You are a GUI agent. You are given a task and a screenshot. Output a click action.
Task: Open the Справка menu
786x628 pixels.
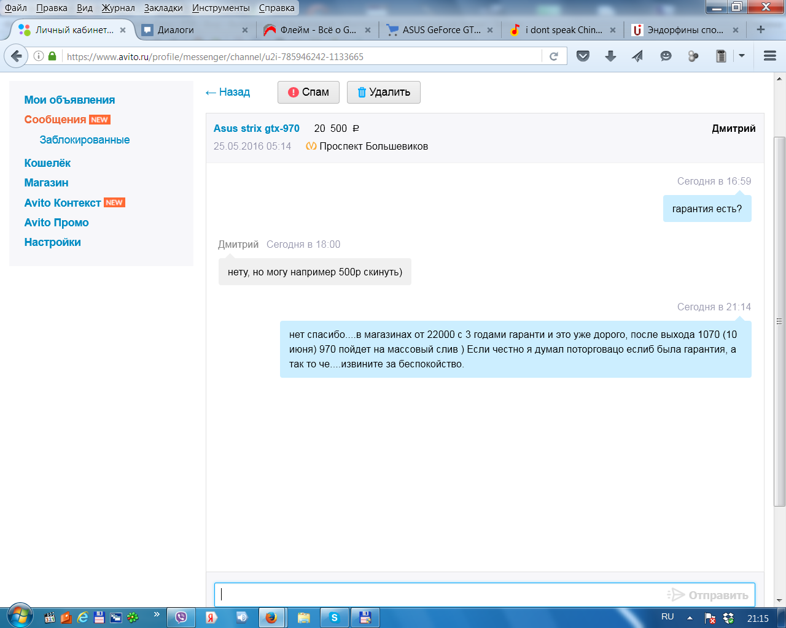277,8
